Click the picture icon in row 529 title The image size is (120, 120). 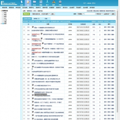[x=33, y=60]
